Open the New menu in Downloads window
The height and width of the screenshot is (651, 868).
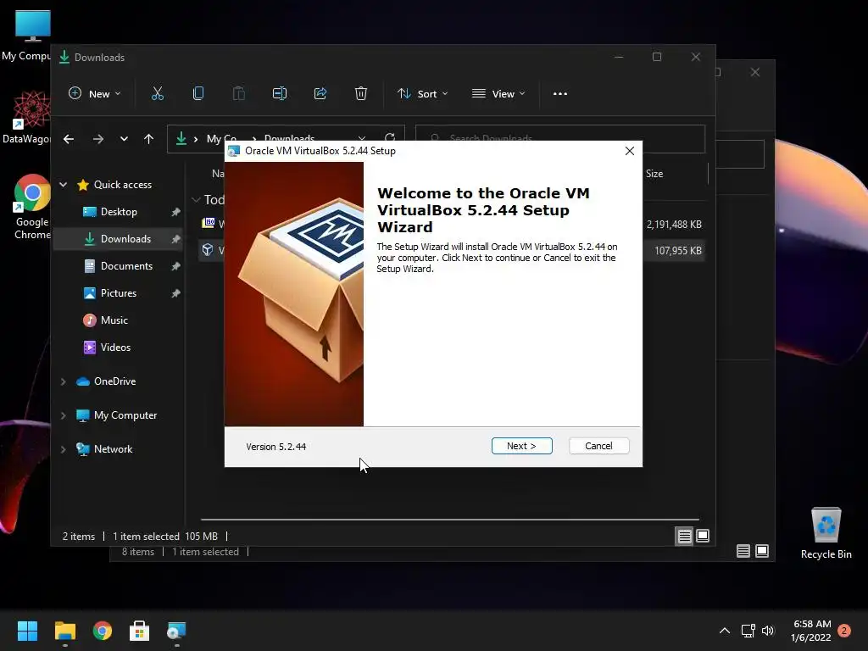click(x=94, y=93)
